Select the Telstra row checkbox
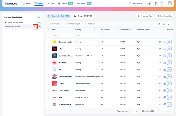 coord(49,84)
